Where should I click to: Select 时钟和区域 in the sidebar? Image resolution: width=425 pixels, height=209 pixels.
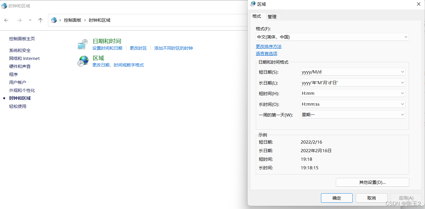20,98
